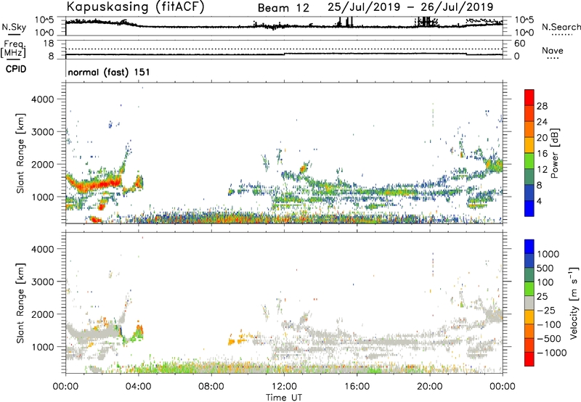Click the '-25' tick on the velocity colorbar
Screen dimensions: 581x402
(546, 310)
